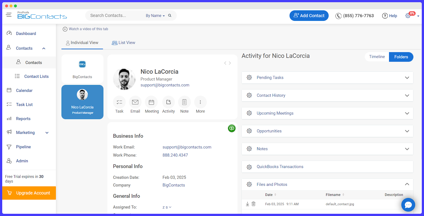This screenshot has height=216, width=424.
Task: Open the Assigned To z s dropdown
Action: point(167,207)
